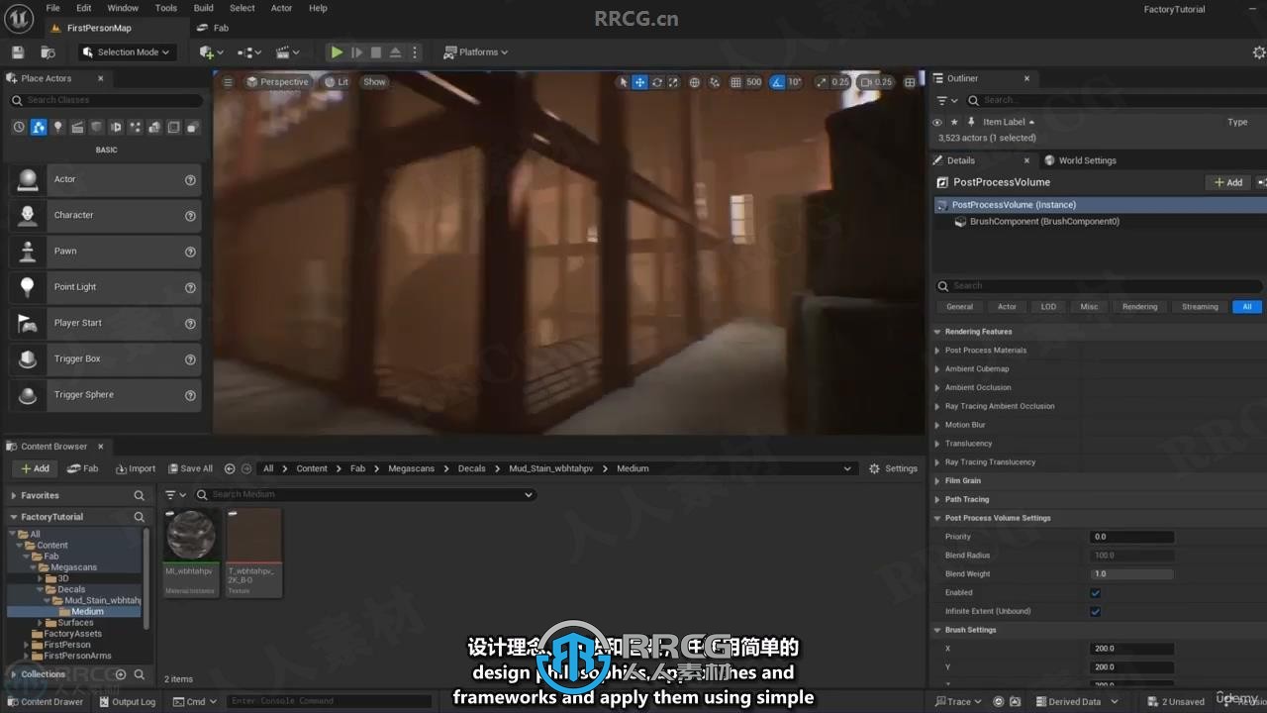
Task: Toggle world/local coordinate system globe icon
Action: pos(694,82)
